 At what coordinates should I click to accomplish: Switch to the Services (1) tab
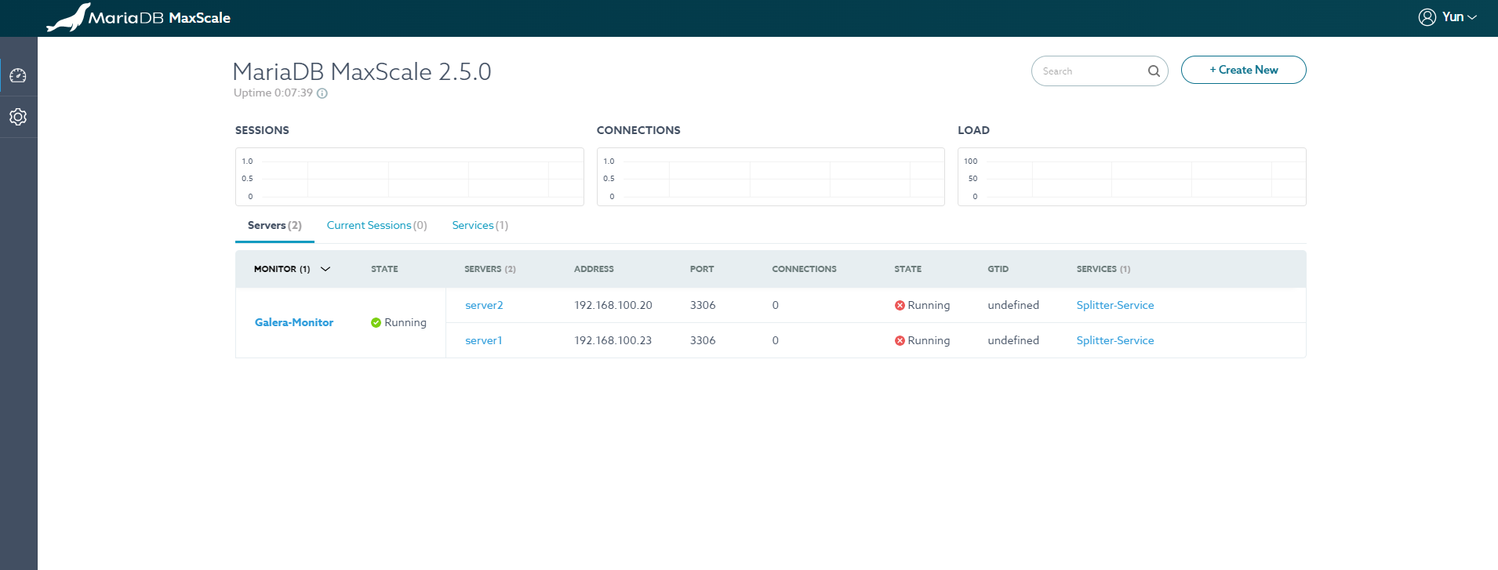[x=480, y=225]
